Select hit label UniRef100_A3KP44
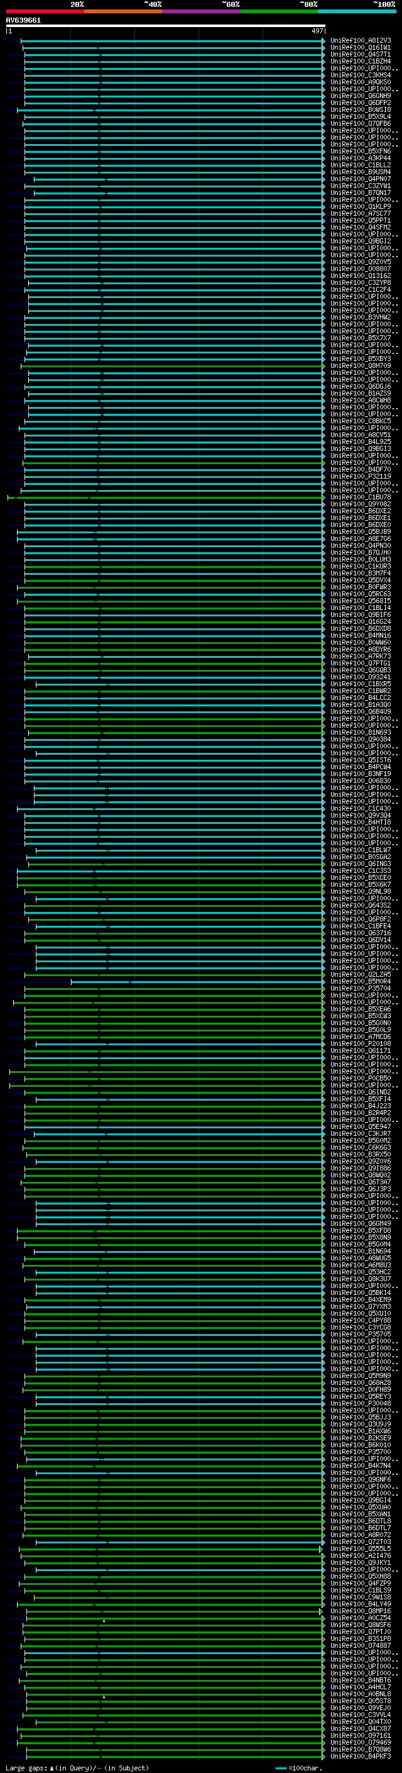Screen dimensions: 402x1773 [361, 158]
